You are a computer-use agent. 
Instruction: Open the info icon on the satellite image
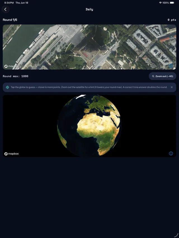pos(171,66)
